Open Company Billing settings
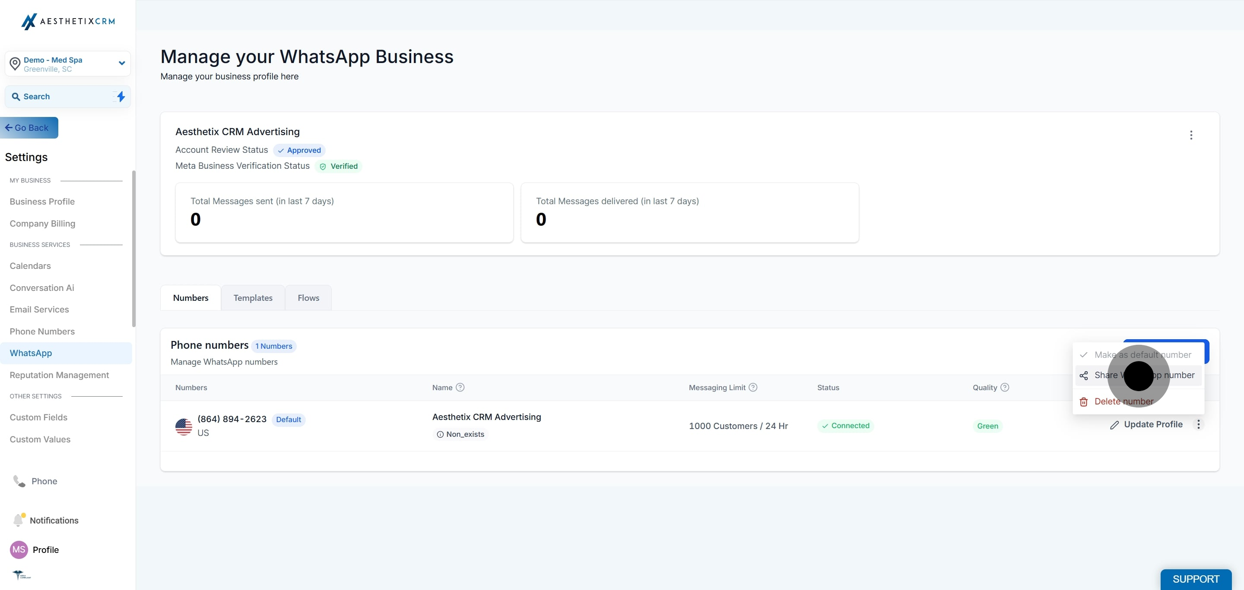The image size is (1244, 590). 42,224
